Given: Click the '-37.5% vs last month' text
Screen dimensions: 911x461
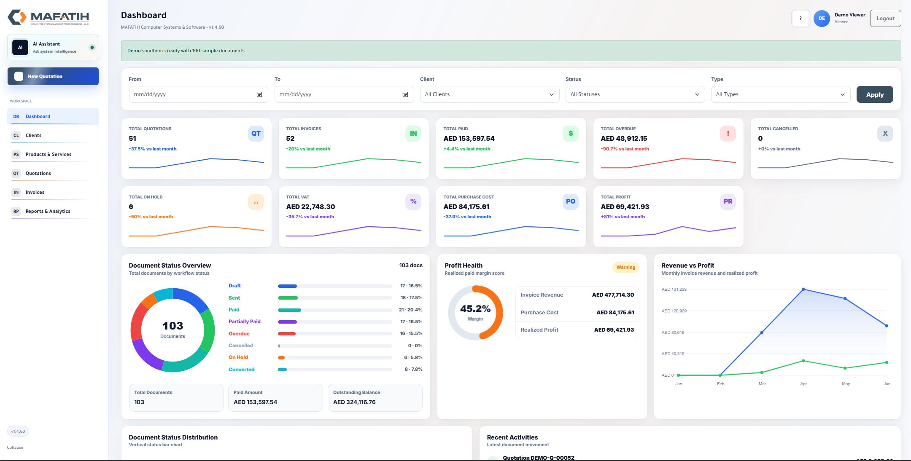Looking at the screenshot, I should (153, 149).
